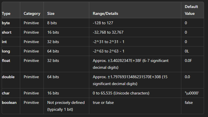
Task: Select the double type cell
Action: pos(8,77)
